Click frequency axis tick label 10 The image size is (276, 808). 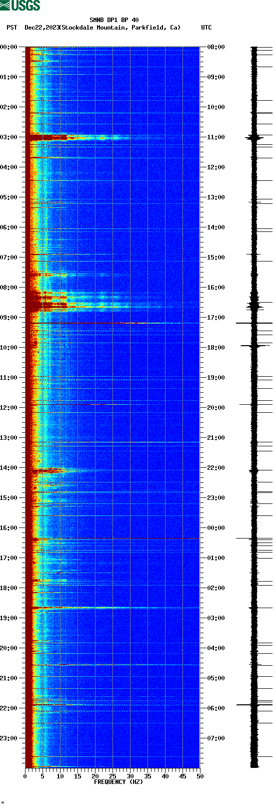60,776
